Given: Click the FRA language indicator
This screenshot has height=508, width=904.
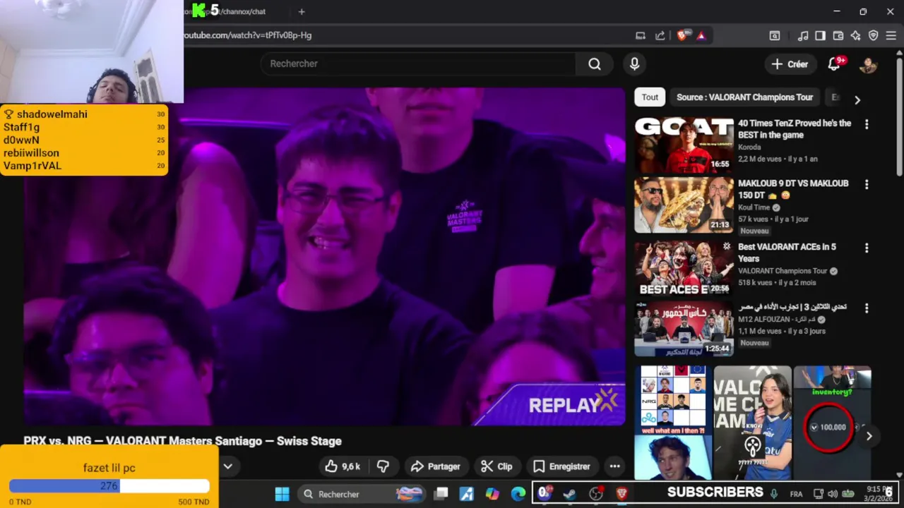Looking at the screenshot, I should (x=797, y=495).
